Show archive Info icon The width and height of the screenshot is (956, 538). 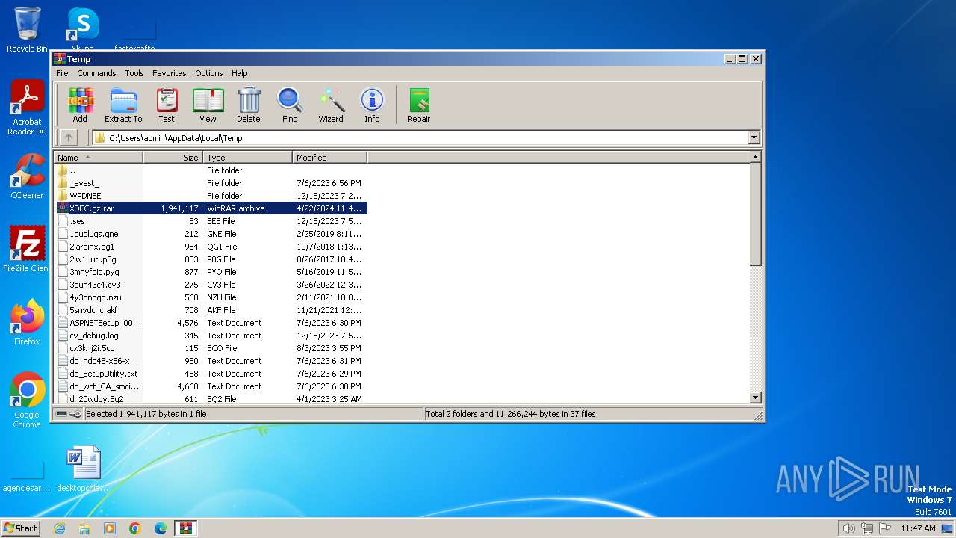click(x=372, y=105)
